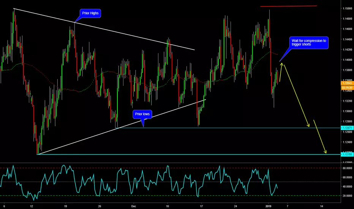Click the 1.13800 price axis label
The width and height of the screenshot is (354, 209).
347,70
